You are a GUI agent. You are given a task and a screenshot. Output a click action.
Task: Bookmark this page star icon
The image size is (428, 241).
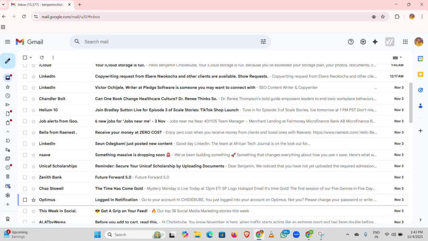pos(383,17)
